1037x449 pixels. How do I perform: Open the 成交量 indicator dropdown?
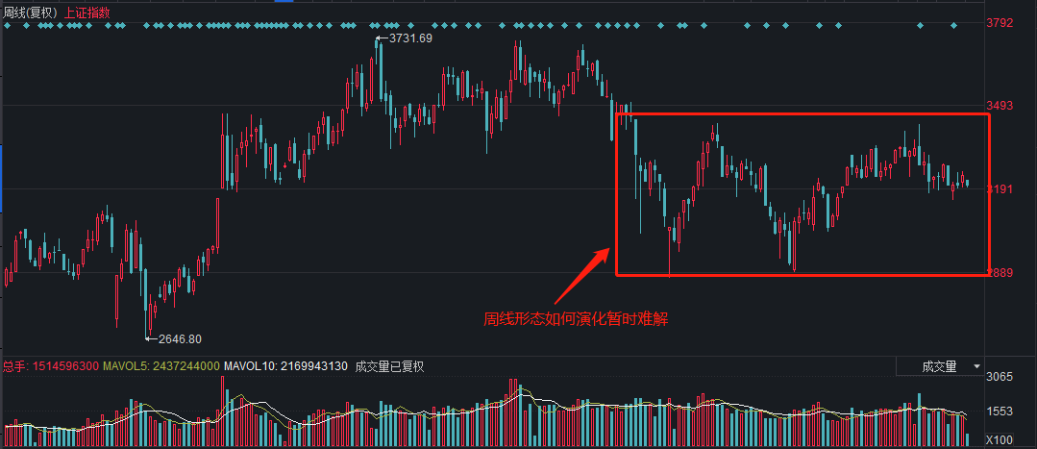pos(940,366)
